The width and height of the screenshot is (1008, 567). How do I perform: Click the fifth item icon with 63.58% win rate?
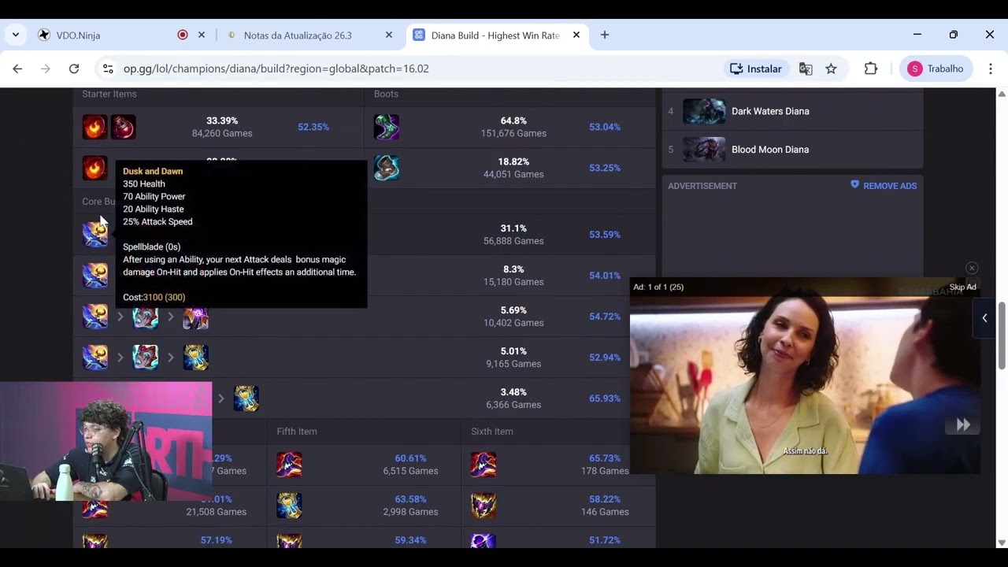pyautogui.click(x=289, y=506)
